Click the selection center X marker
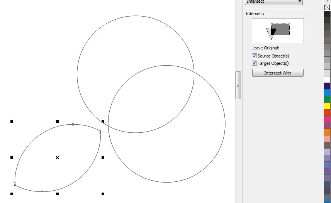The image size is (331, 203). click(57, 157)
